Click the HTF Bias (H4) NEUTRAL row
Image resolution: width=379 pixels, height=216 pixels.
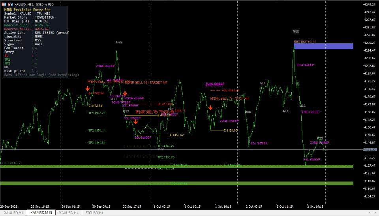[x=26, y=21]
